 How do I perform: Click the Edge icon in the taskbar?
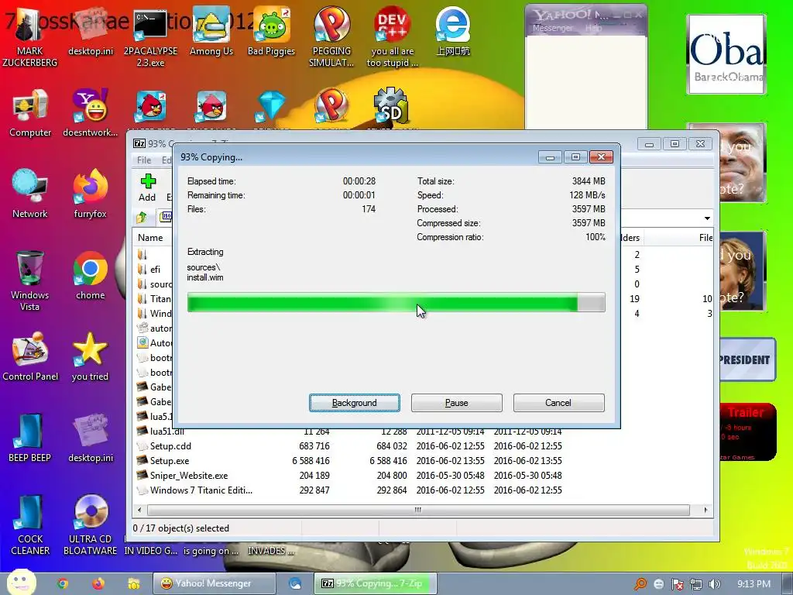(x=295, y=583)
